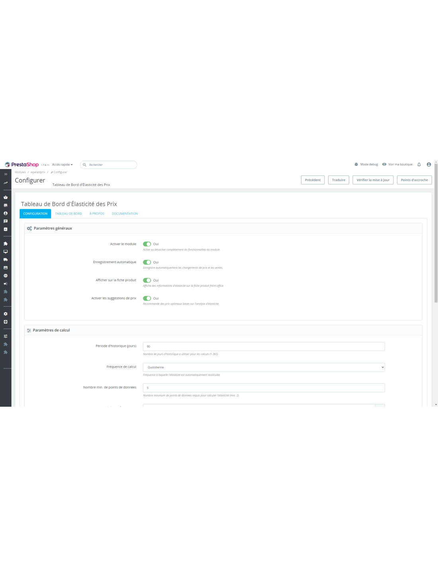Click the Précédent button
438x567 pixels.
(313, 180)
